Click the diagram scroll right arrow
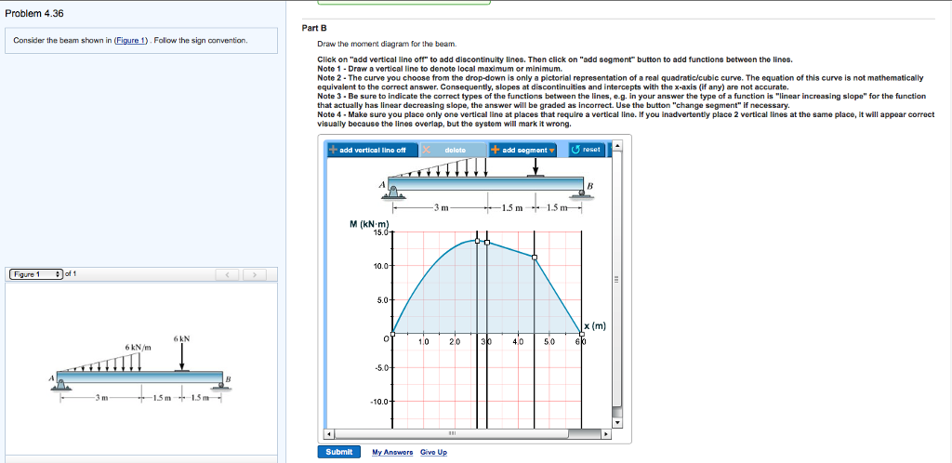The image size is (952, 463). 605,434
